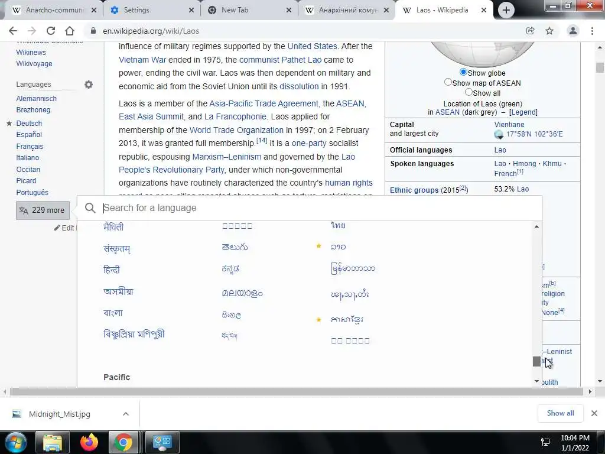Click the language panel scrollbar thumb
This screenshot has width=605, height=454.
pos(536,361)
